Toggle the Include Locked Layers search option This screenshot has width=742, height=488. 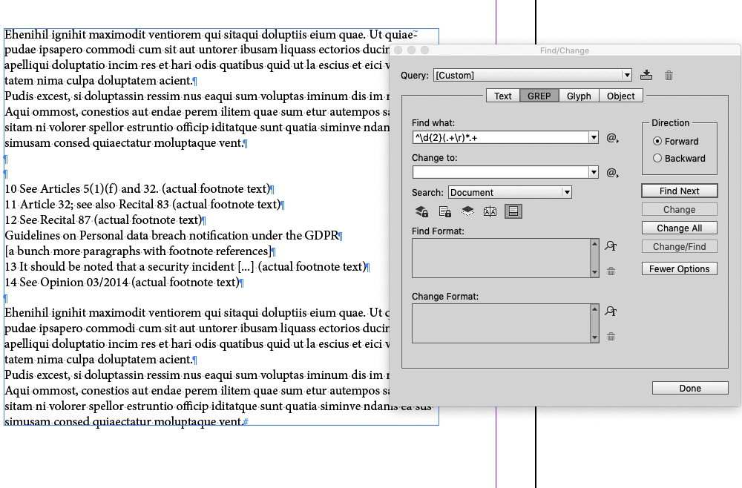(x=421, y=211)
